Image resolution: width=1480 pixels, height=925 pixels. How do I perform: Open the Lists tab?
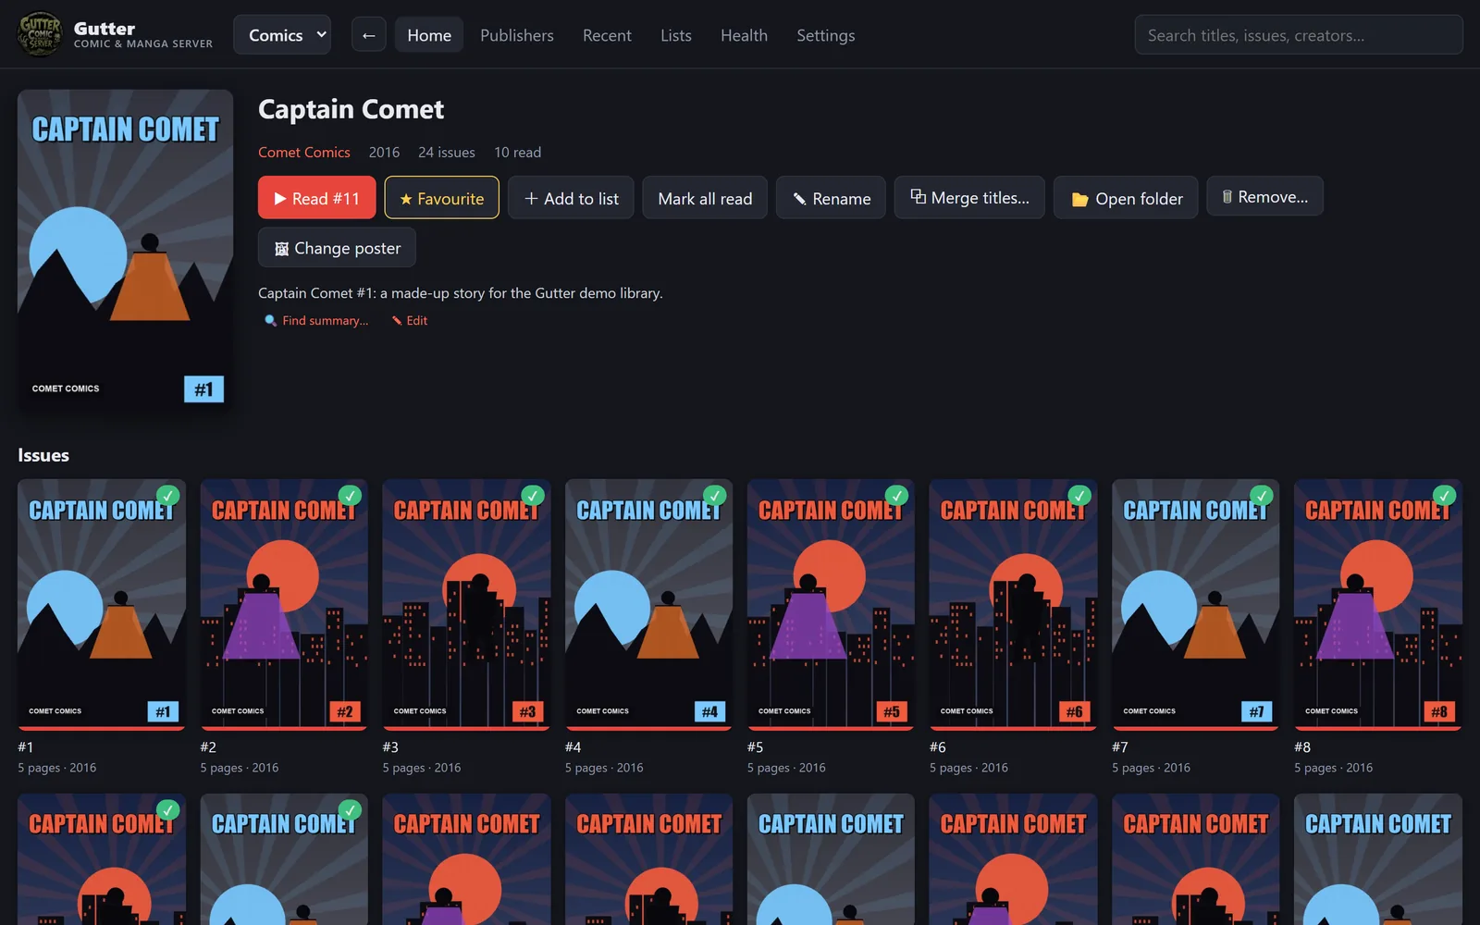(x=676, y=35)
